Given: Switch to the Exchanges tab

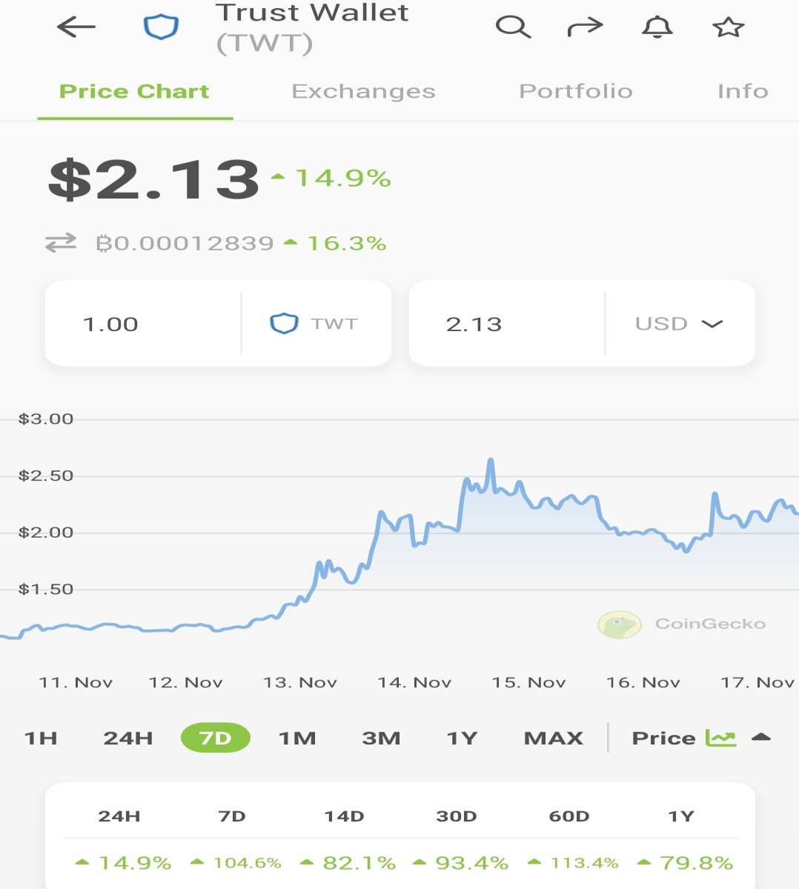Looking at the screenshot, I should (363, 91).
